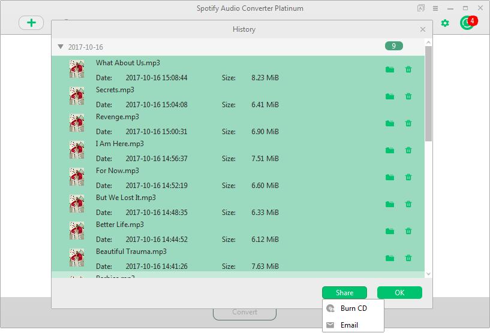Open folder for But We Lost It.mp3
This screenshot has width=490, height=333.
(x=390, y=204)
